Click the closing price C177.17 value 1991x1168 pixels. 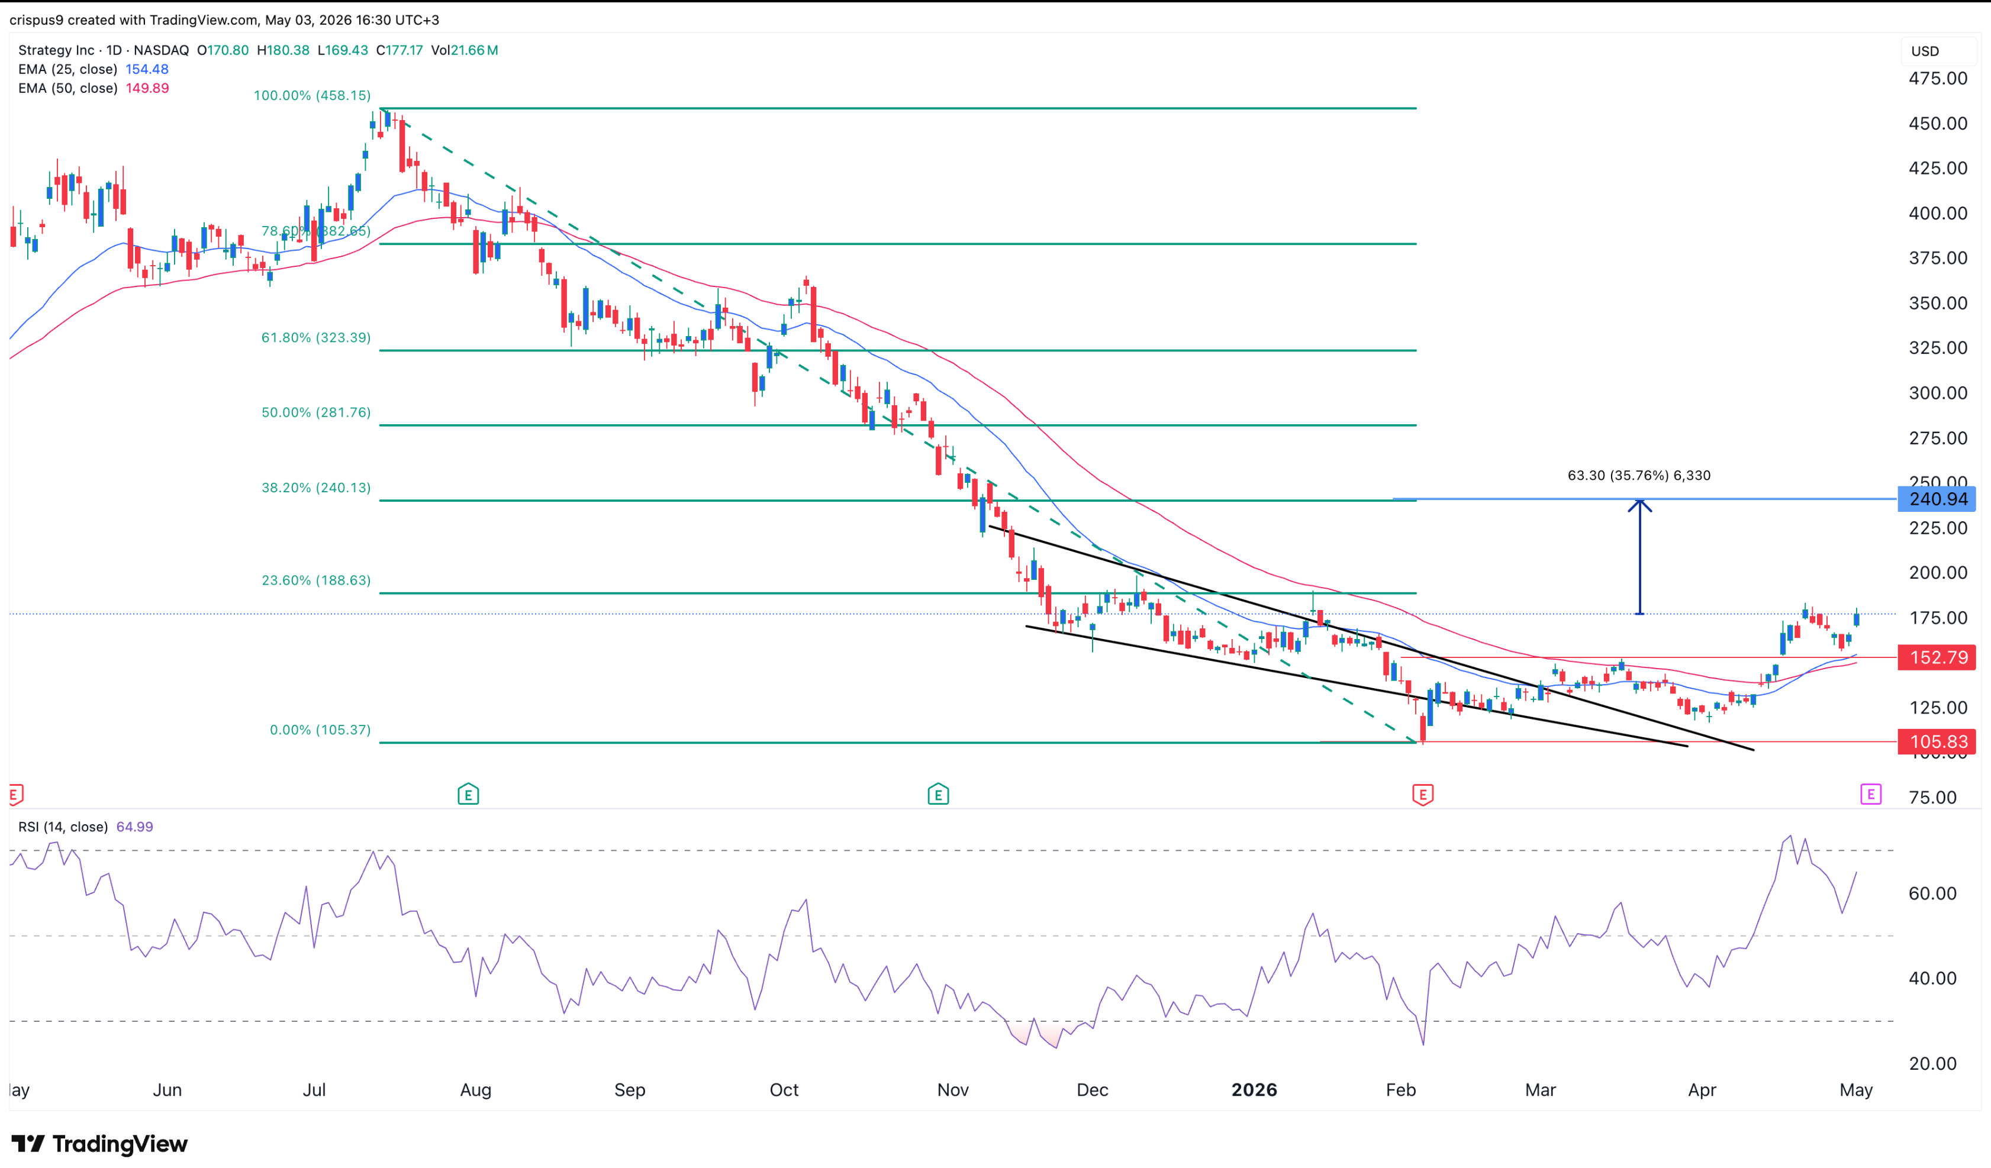click(400, 50)
